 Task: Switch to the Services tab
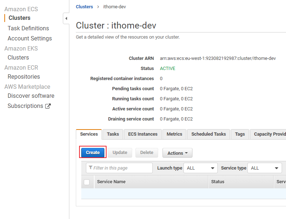89,134
